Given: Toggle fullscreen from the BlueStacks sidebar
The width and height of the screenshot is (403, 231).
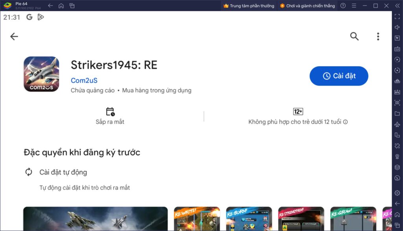Looking at the screenshot, I should tap(397, 16).
